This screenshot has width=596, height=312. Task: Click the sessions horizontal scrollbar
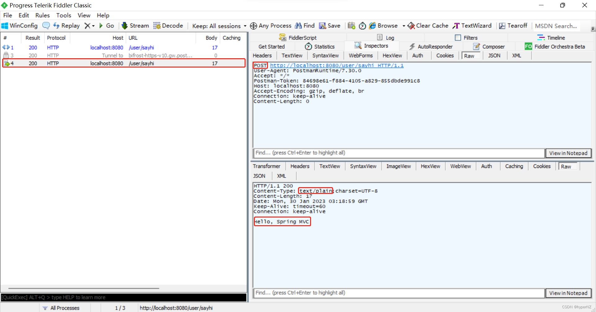pyautogui.click(x=84, y=288)
